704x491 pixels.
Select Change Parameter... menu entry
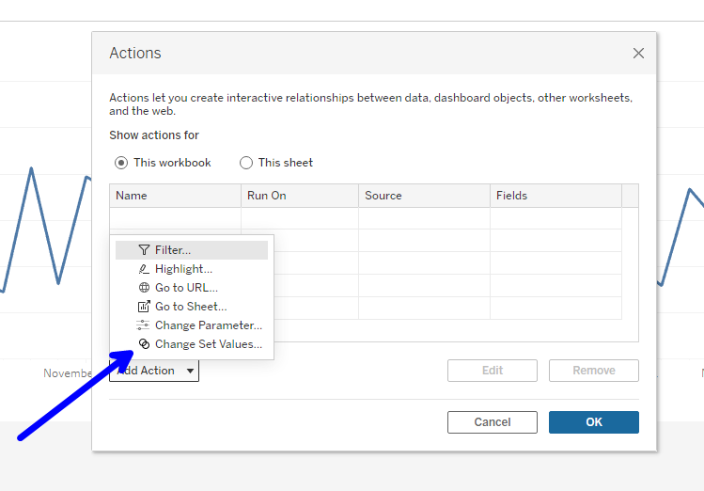click(x=209, y=325)
